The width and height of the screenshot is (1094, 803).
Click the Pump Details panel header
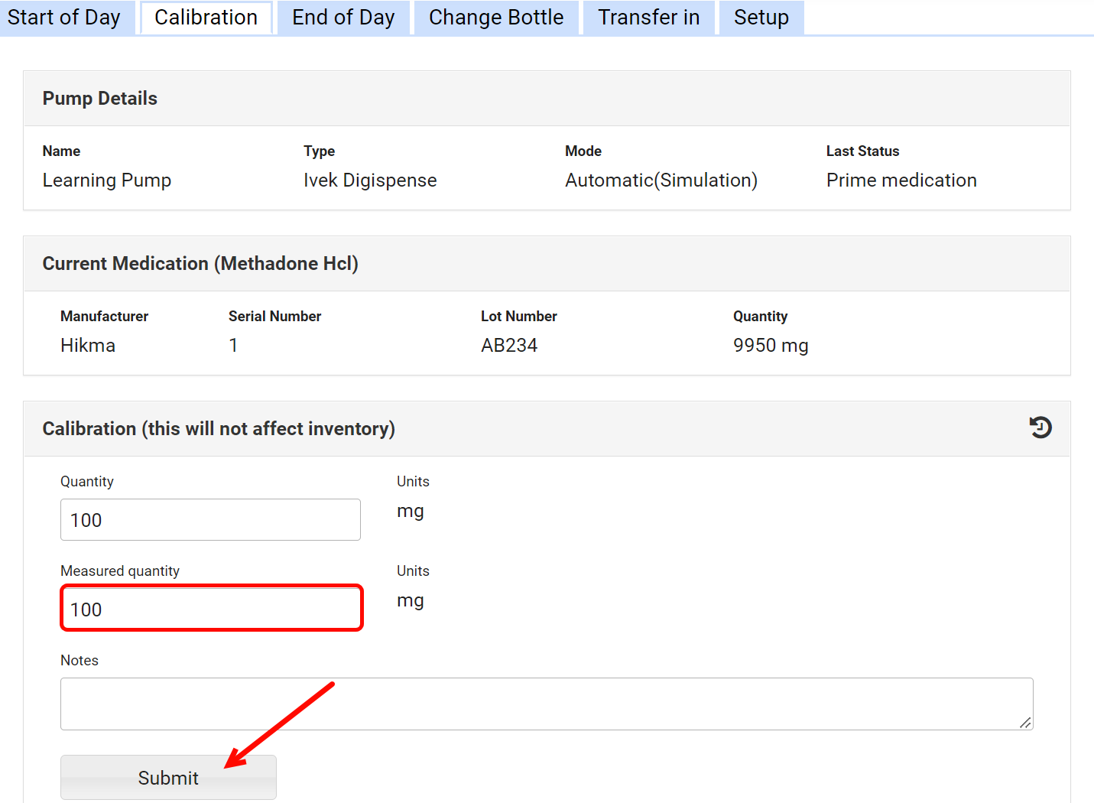coord(100,99)
